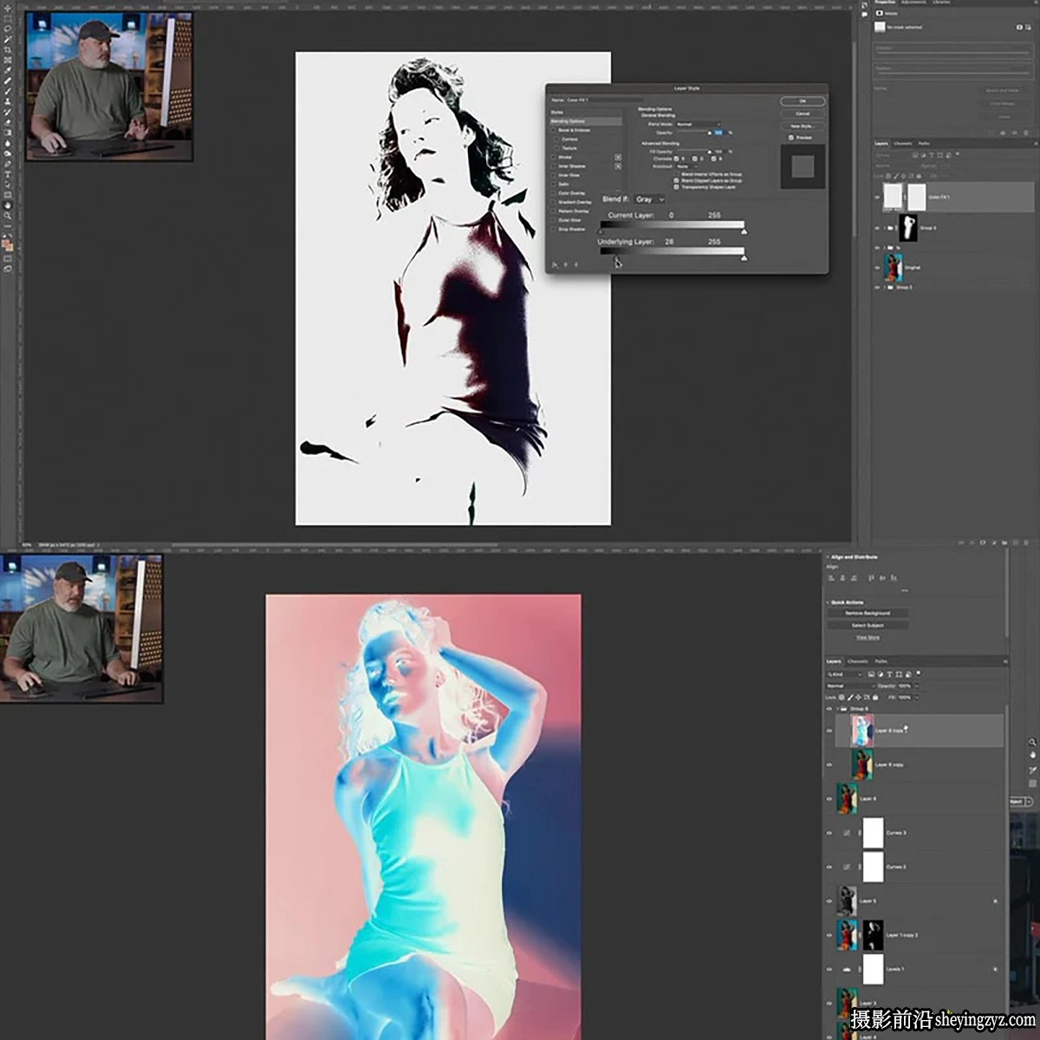This screenshot has height=1040, width=1040.
Task: Click Underlying Layer black slider handle
Action: pyautogui.click(x=616, y=257)
